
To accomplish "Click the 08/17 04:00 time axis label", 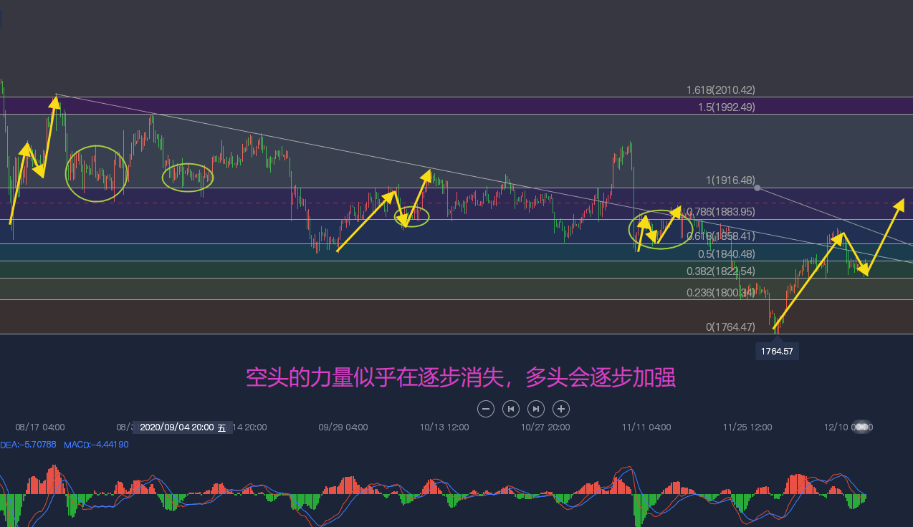I will pos(40,427).
